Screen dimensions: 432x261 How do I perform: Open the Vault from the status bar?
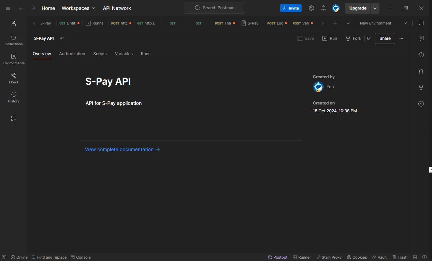click(379, 257)
